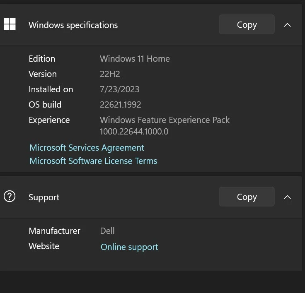This screenshot has height=293, width=305.
Task: Open Microsoft Software License Terms link
Action: point(93,161)
